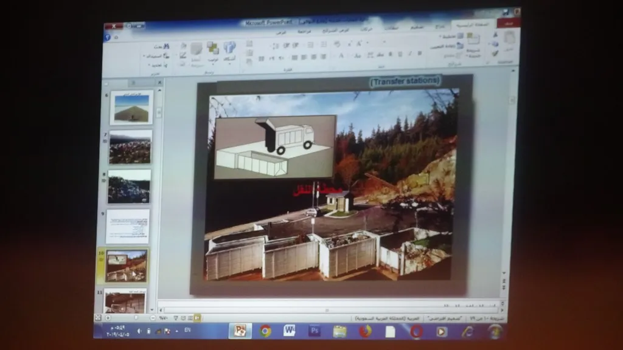Click the Arabic language status bar button
Viewport: 623px width, 350px height.
[x=388, y=318]
